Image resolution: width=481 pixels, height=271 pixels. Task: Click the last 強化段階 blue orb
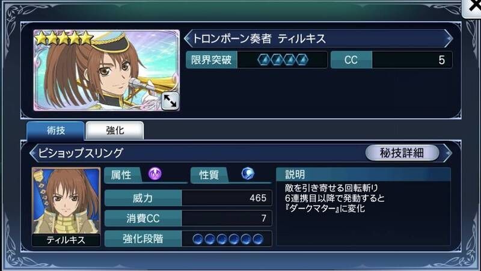point(258,239)
